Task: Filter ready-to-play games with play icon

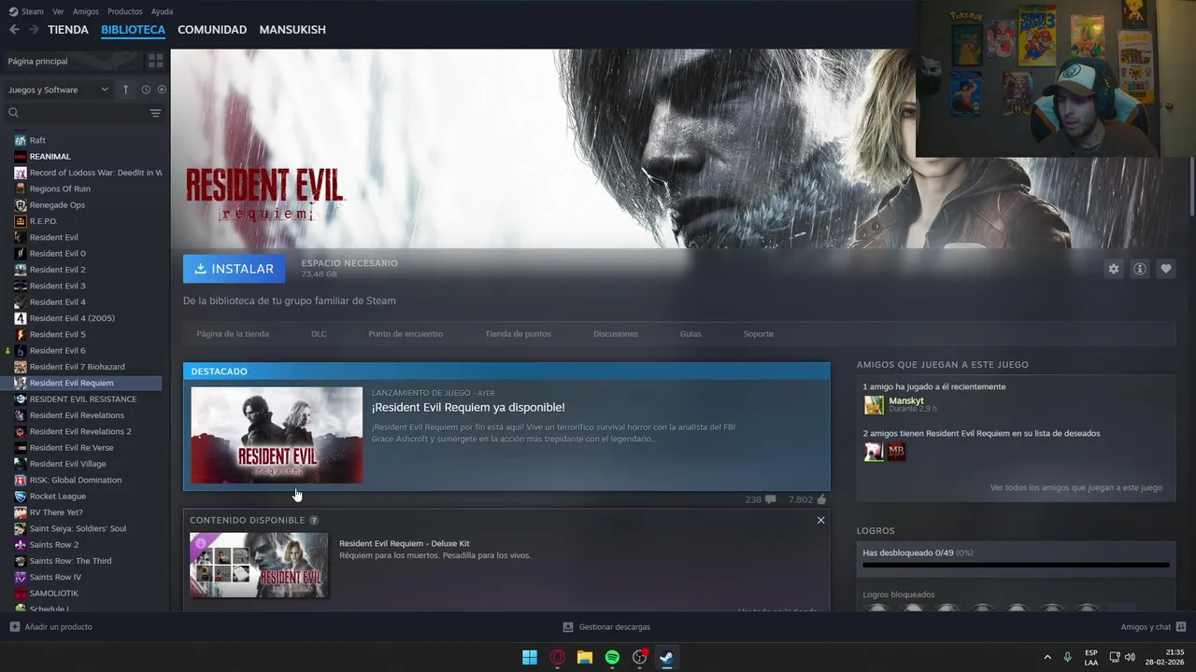Action: point(162,90)
